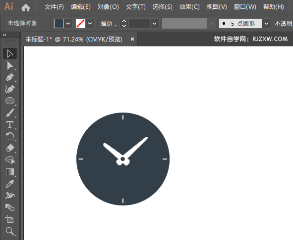Select the Rotate tool
Image resolution: width=293 pixels, height=240 pixels.
(x=10, y=136)
